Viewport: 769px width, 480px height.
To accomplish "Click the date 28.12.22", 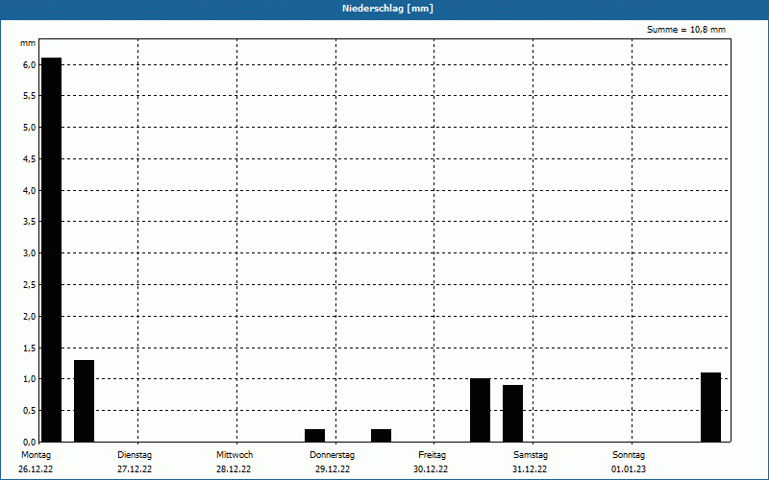I will 234,469.
